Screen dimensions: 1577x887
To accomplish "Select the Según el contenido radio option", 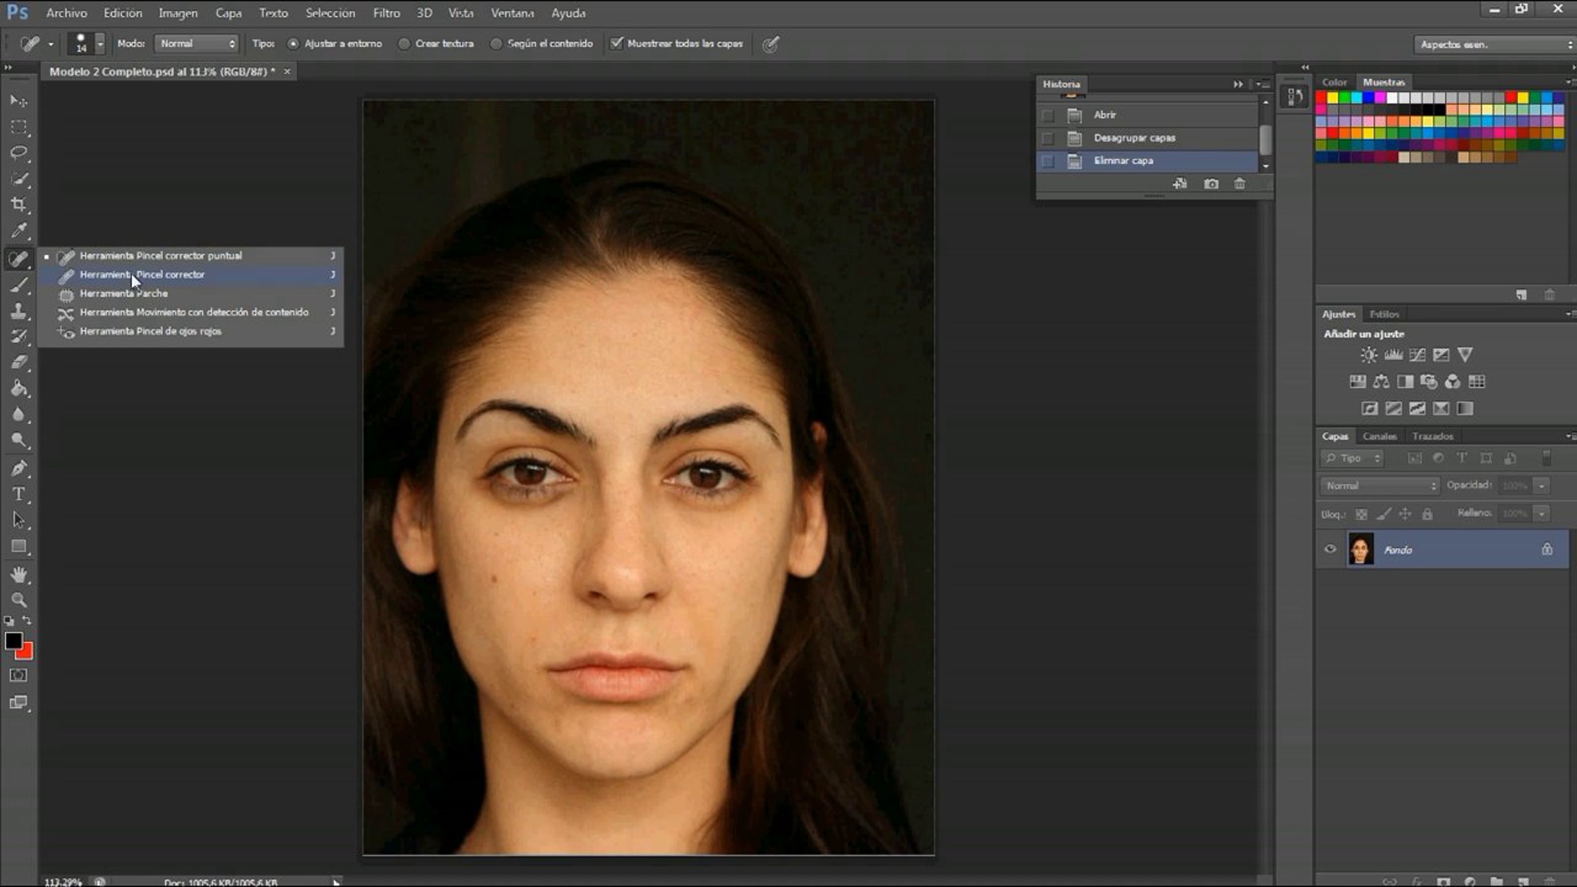I will [x=497, y=44].
